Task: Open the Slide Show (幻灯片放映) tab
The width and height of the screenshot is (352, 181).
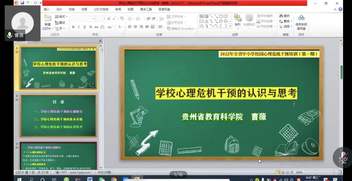Action: (101, 9)
